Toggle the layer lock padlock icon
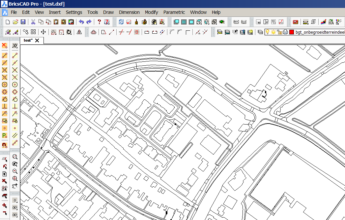This screenshot has height=220, width=345. pos(279,32)
